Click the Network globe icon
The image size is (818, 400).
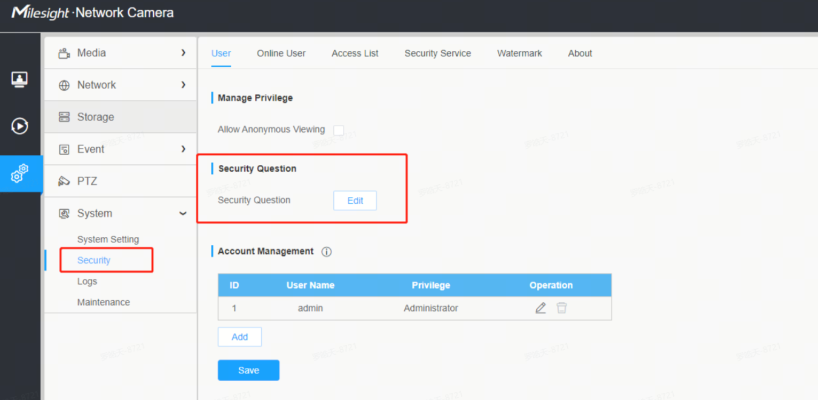[x=64, y=85]
